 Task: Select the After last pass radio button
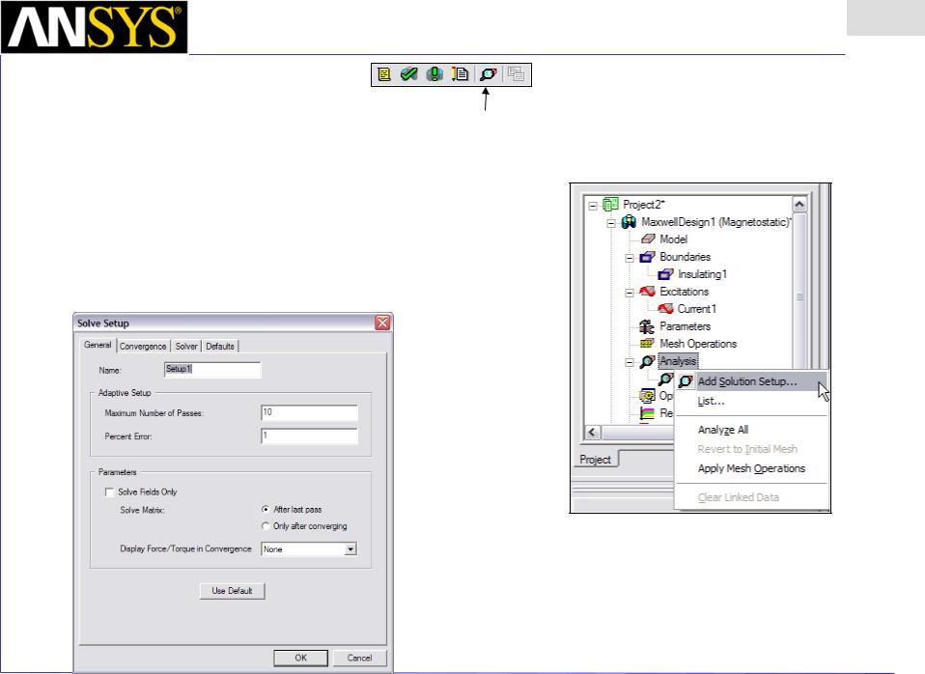click(266, 509)
